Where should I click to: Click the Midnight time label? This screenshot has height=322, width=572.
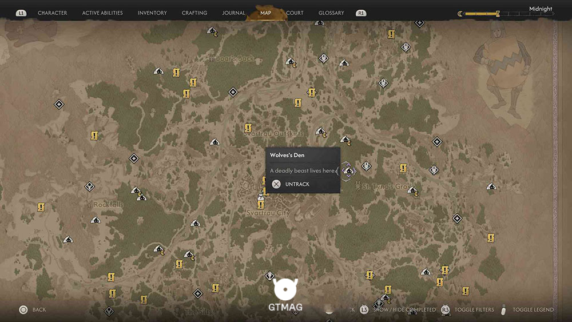(541, 9)
